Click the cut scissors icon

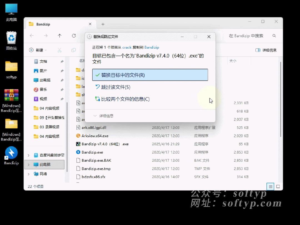coord(59,50)
